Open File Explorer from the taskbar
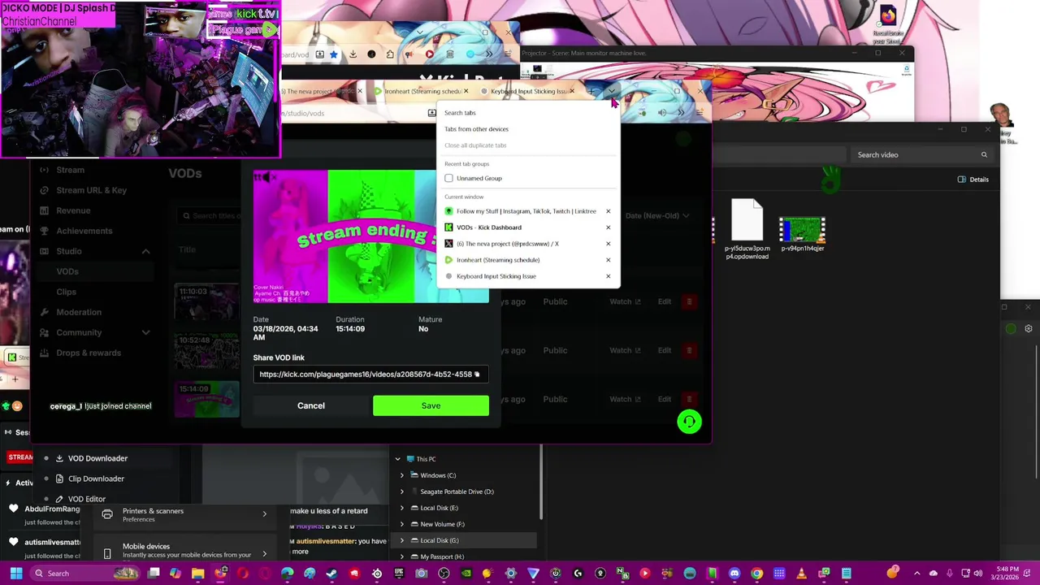1040x585 pixels. pyautogui.click(x=197, y=574)
